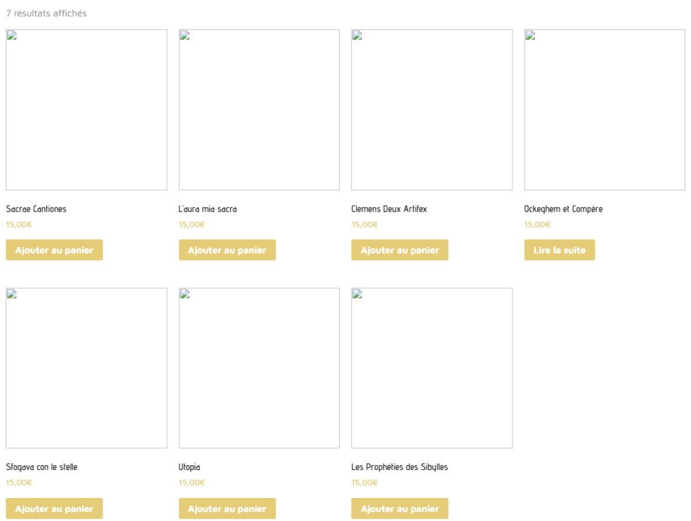Click the L'aura mia sacra title link
This screenshot has width=691, height=521.
(x=207, y=209)
